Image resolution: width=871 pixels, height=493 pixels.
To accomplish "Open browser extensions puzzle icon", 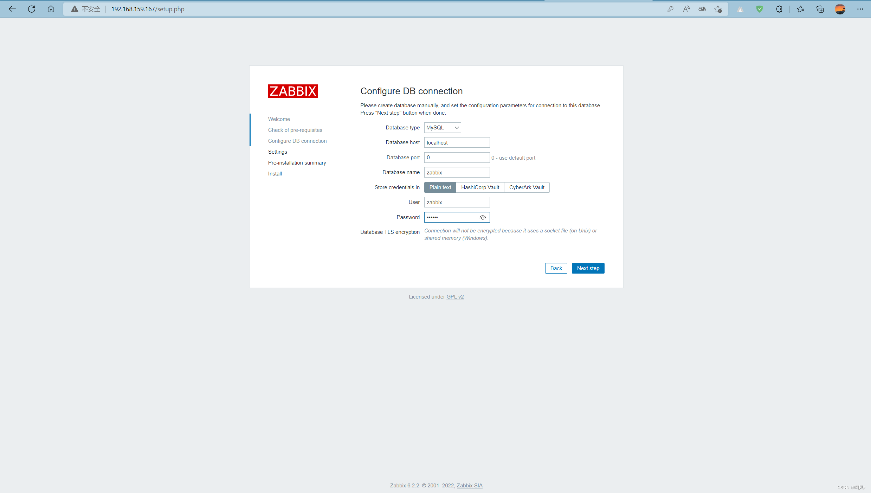I will tap(779, 9).
